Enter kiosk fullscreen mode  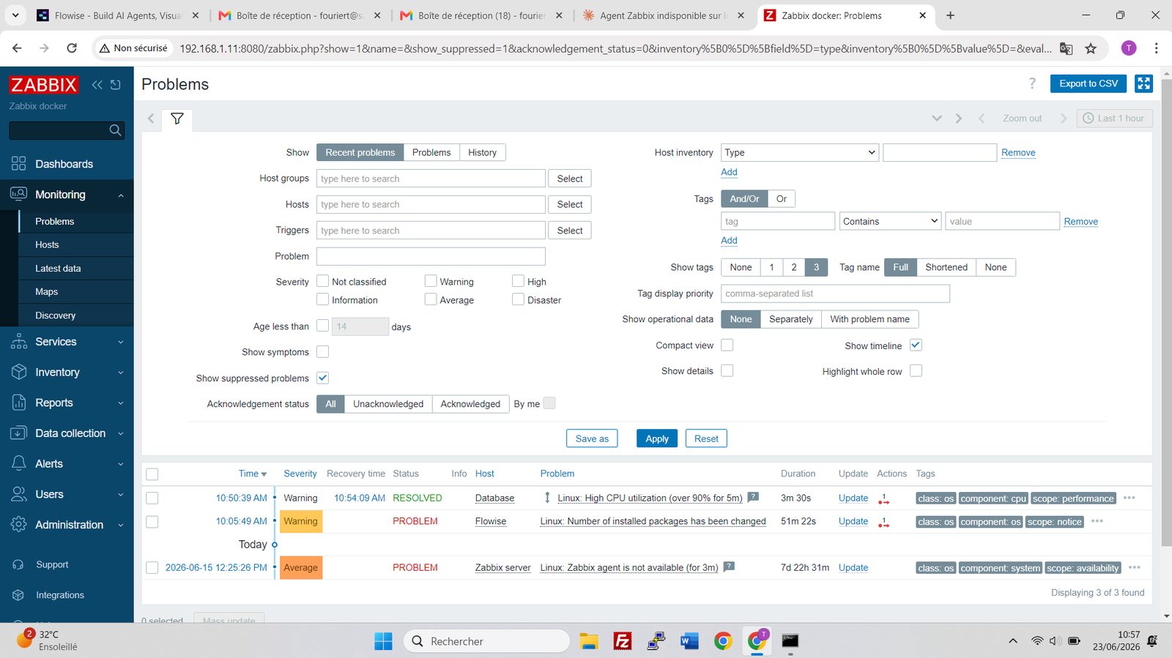[x=1143, y=83]
